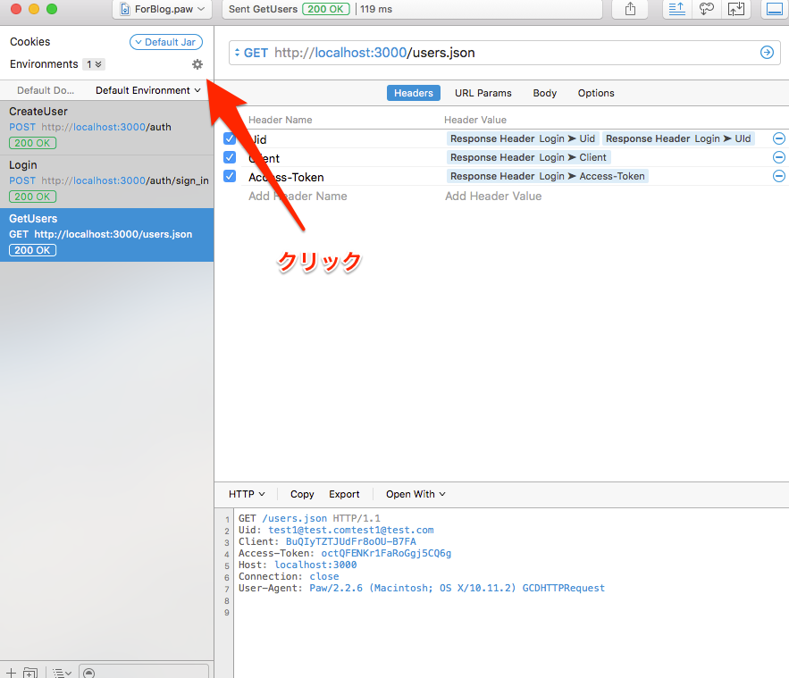Click the share/export icon in toolbar
Image resolution: width=789 pixels, height=678 pixels.
point(630,9)
